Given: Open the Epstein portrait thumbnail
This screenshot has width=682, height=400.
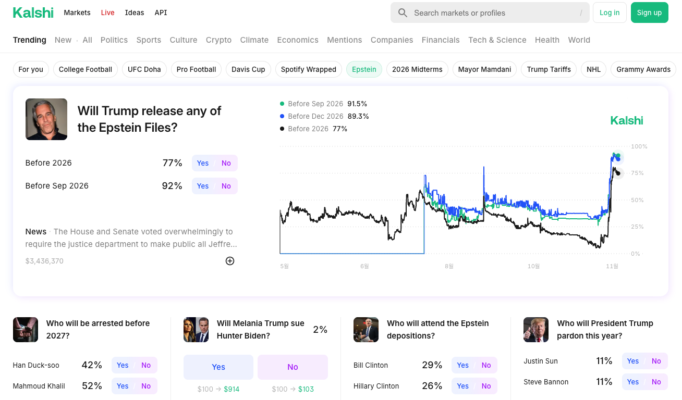Looking at the screenshot, I should pos(46,119).
